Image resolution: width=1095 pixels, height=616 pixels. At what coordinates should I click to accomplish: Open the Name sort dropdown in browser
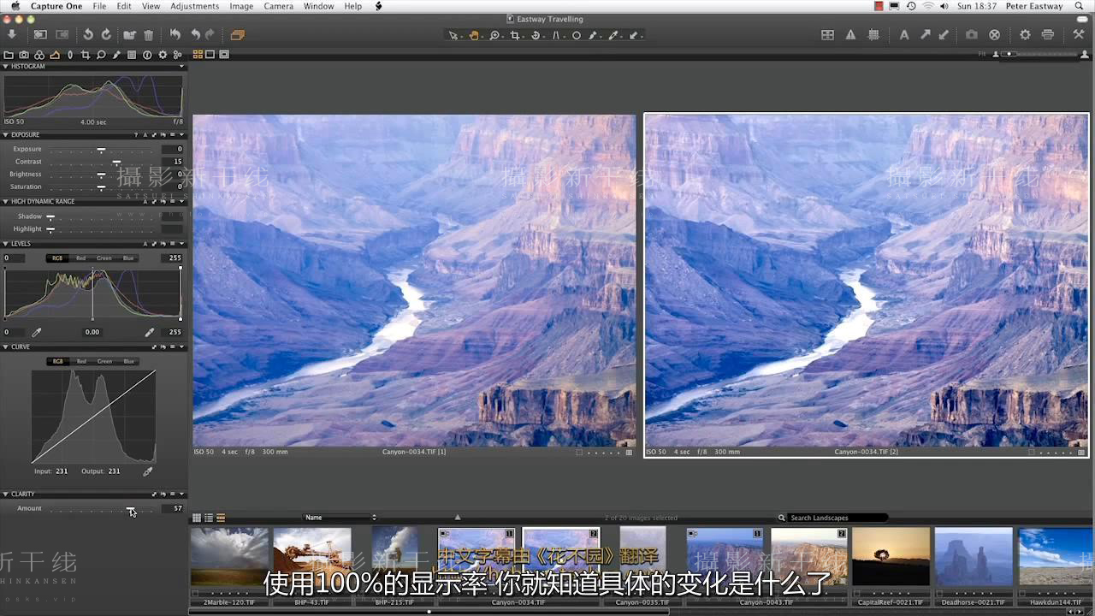click(340, 518)
